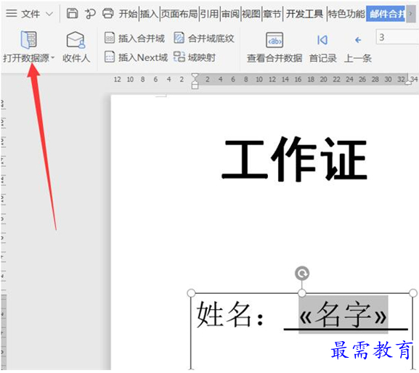Viewport: 419px width, 373px height.
Task: Click the save document icon
Action: point(72,13)
